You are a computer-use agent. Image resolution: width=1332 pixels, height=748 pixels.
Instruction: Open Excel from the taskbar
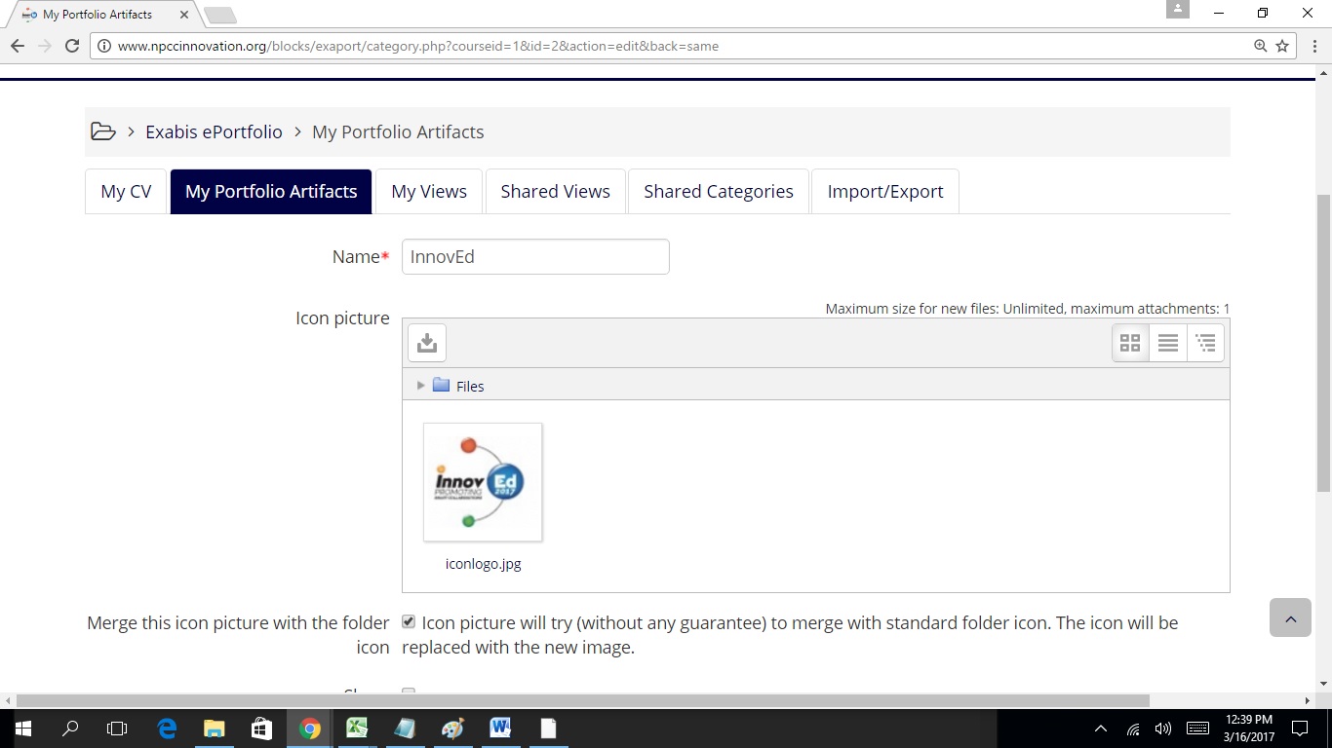[357, 729]
